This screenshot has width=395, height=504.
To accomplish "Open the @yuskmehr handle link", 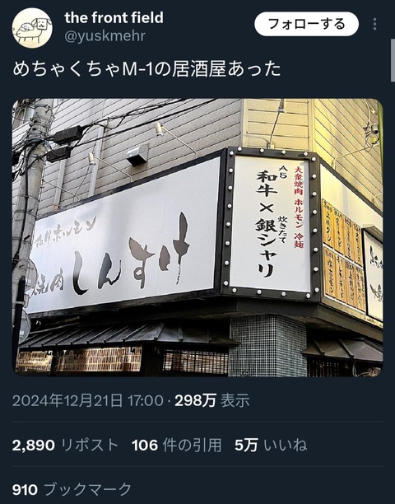I will [x=105, y=36].
